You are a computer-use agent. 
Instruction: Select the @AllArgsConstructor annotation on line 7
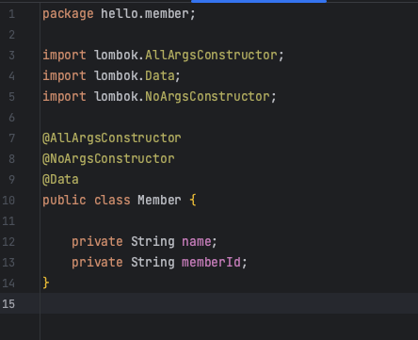112,138
